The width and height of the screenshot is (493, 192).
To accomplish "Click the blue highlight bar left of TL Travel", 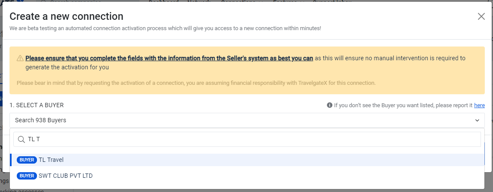I will tap(11, 160).
